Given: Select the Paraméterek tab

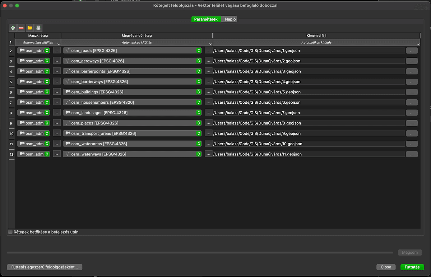Looking at the screenshot, I should click(x=206, y=19).
